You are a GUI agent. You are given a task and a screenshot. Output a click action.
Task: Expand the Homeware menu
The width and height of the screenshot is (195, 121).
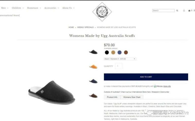(34, 8)
